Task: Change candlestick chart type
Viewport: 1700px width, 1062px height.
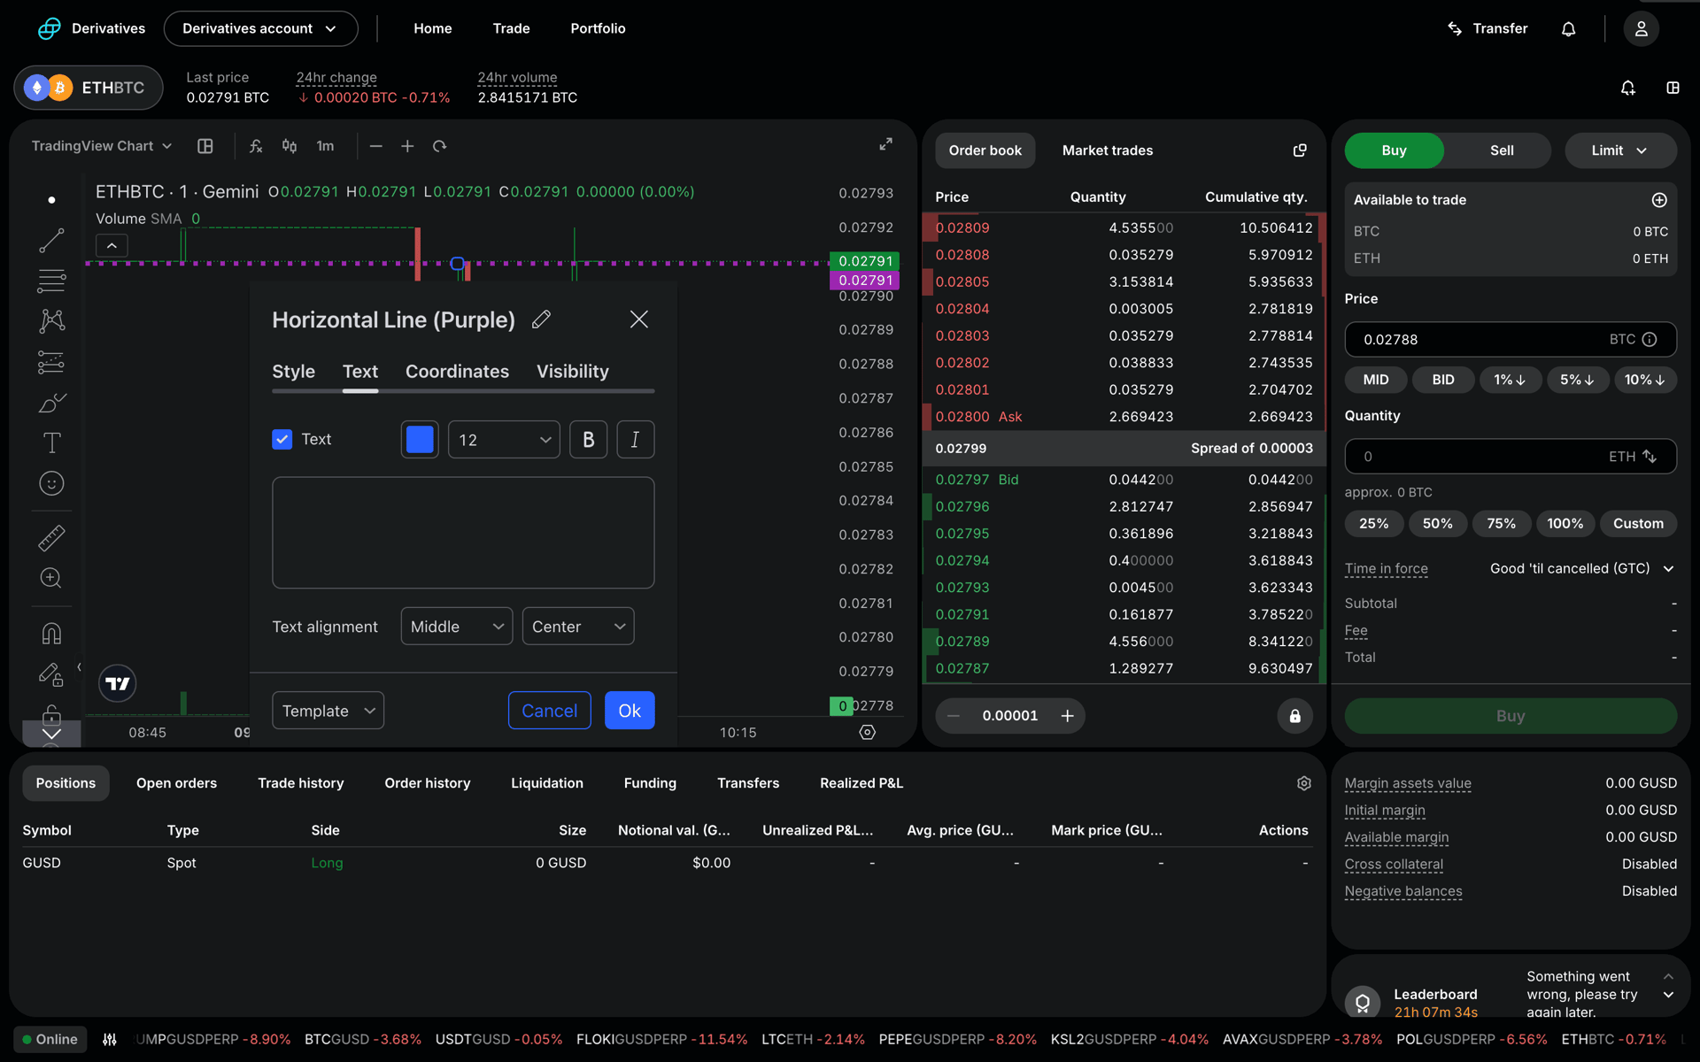Action: pos(290,146)
